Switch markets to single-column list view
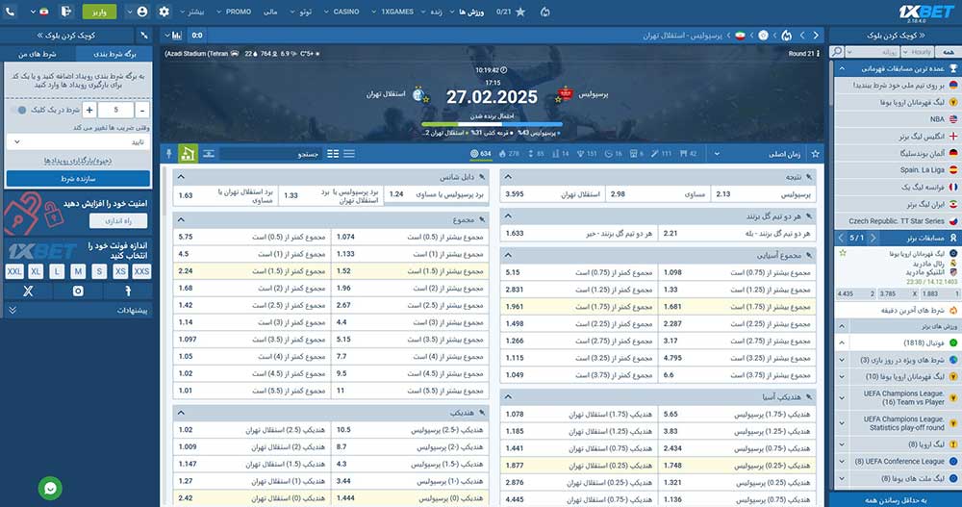 click(349, 154)
